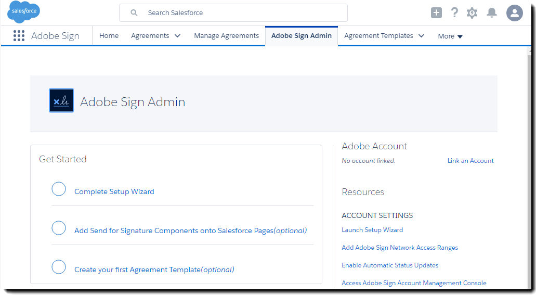This screenshot has height=295, width=536.
Task: Click the Get Started heading
Action: [62, 159]
